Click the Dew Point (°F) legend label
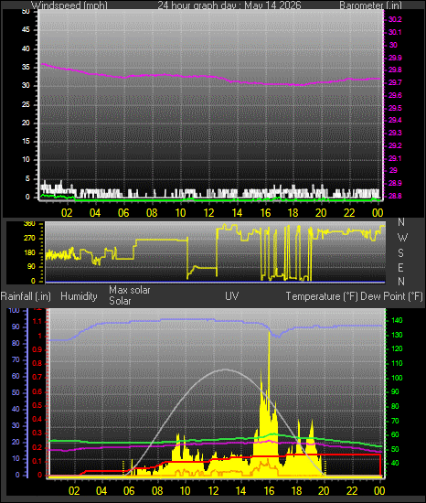The width and height of the screenshot is (426, 503). 391,296
